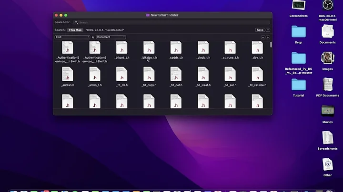Image resolution: width=343 pixels, height=192 pixels.
Task: Open the Movies stack on desktop
Action: [327, 111]
